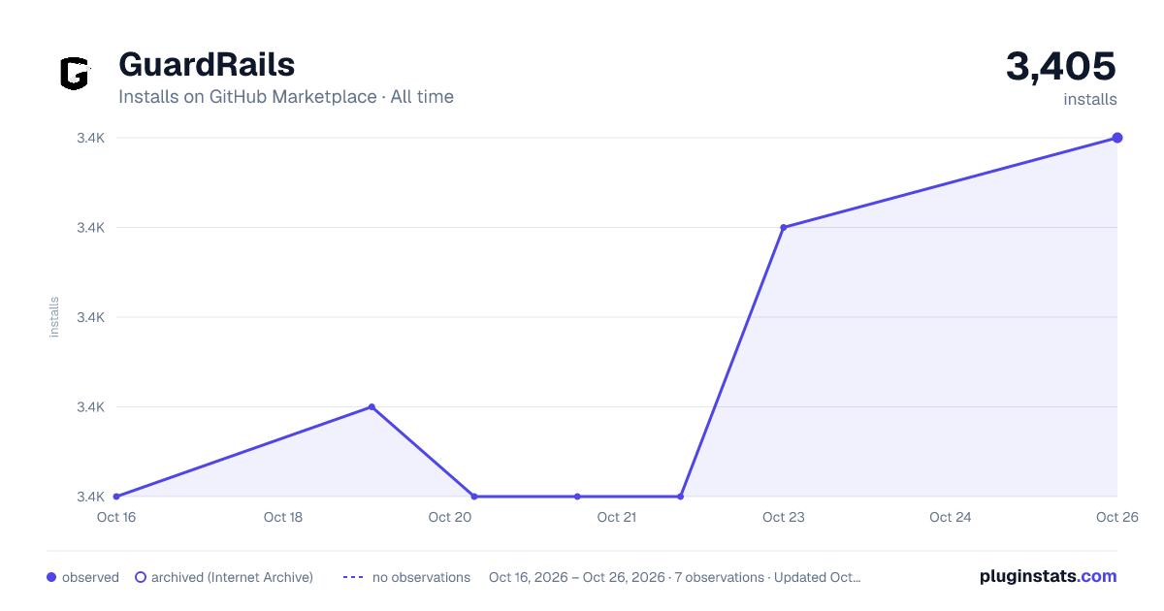Click the Oct 20 axis label
This screenshot has height=611, width=1164.
tap(450, 517)
